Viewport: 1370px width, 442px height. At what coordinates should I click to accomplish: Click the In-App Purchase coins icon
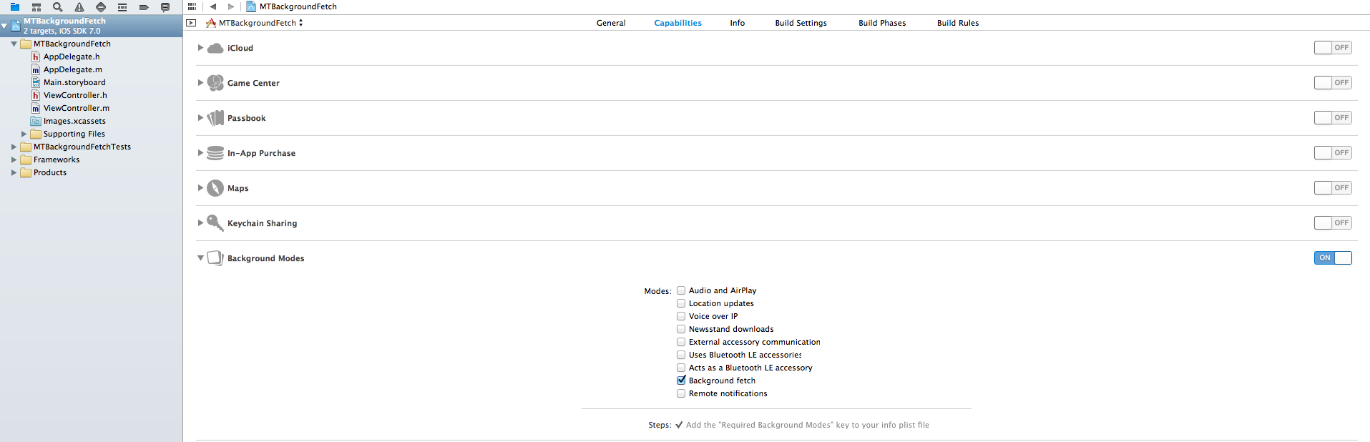(215, 153)
